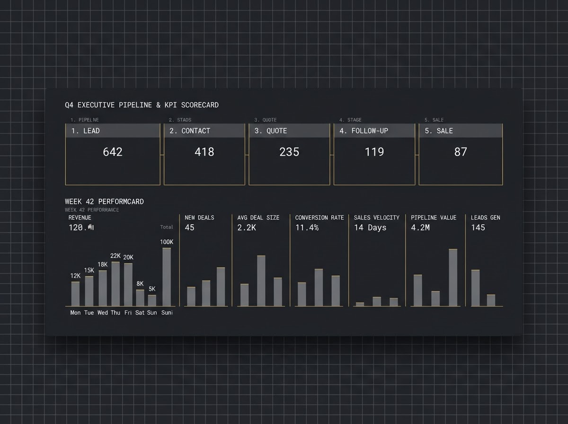Screen dimensions: 568x424
Task: Click the Q4 Executive Pipeline & KPI Scorecard title
Action: (x=142, y=105)
